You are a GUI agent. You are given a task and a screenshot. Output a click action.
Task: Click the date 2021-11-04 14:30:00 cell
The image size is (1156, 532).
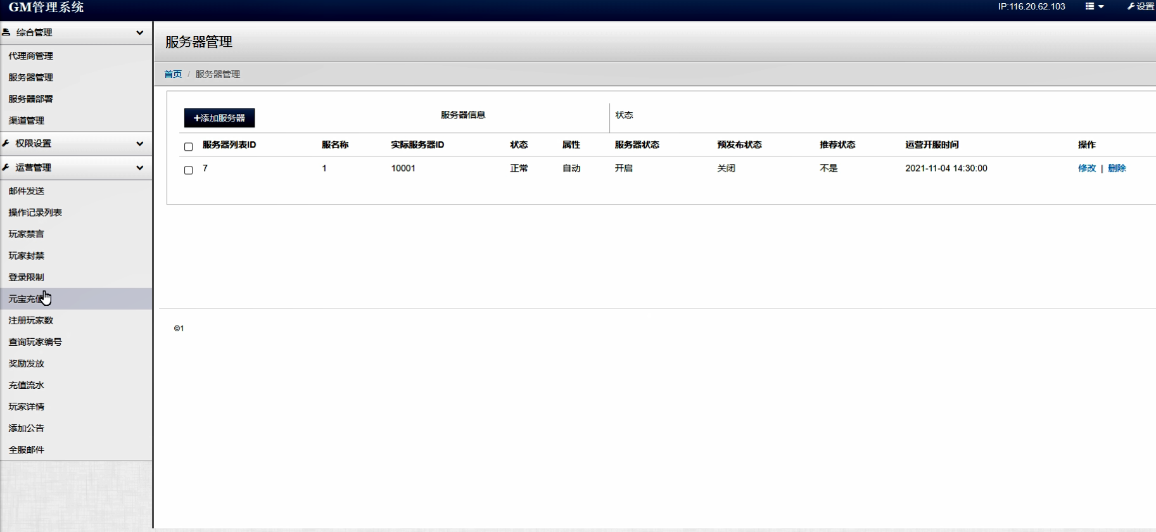point(946,168)
